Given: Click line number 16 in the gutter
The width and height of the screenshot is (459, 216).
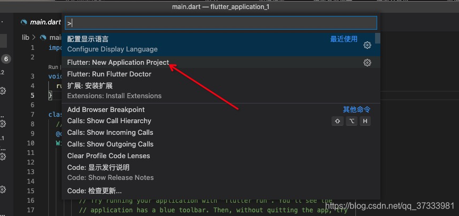Looking at the screenshot, I should pyautogui.click(x=31, y=201).
